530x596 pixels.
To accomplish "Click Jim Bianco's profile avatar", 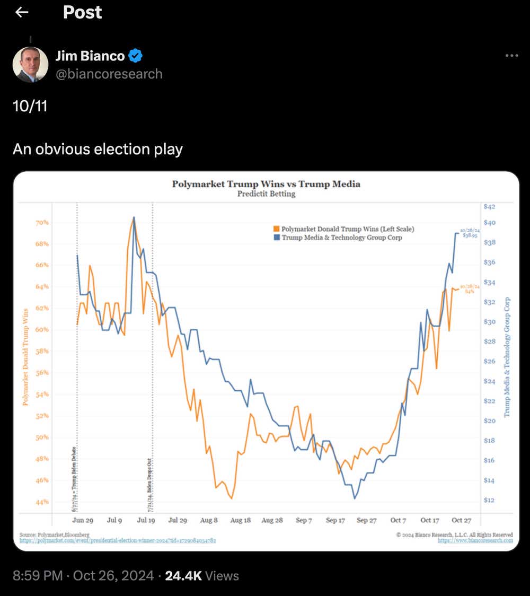I will point(30,64).
